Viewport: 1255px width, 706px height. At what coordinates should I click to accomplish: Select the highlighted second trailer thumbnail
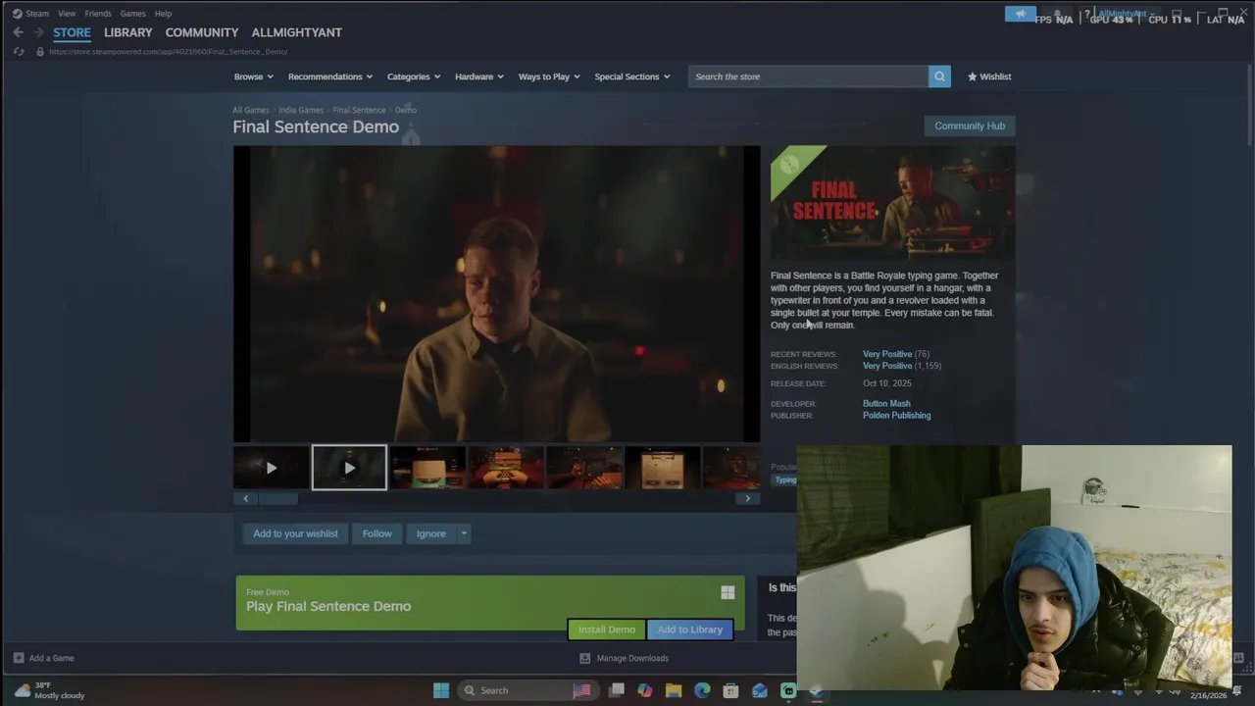coord(349,468)
